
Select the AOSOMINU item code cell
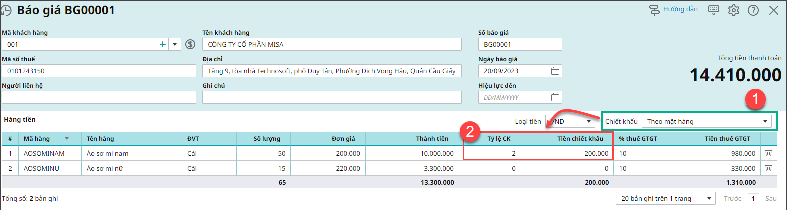(50, 168)
